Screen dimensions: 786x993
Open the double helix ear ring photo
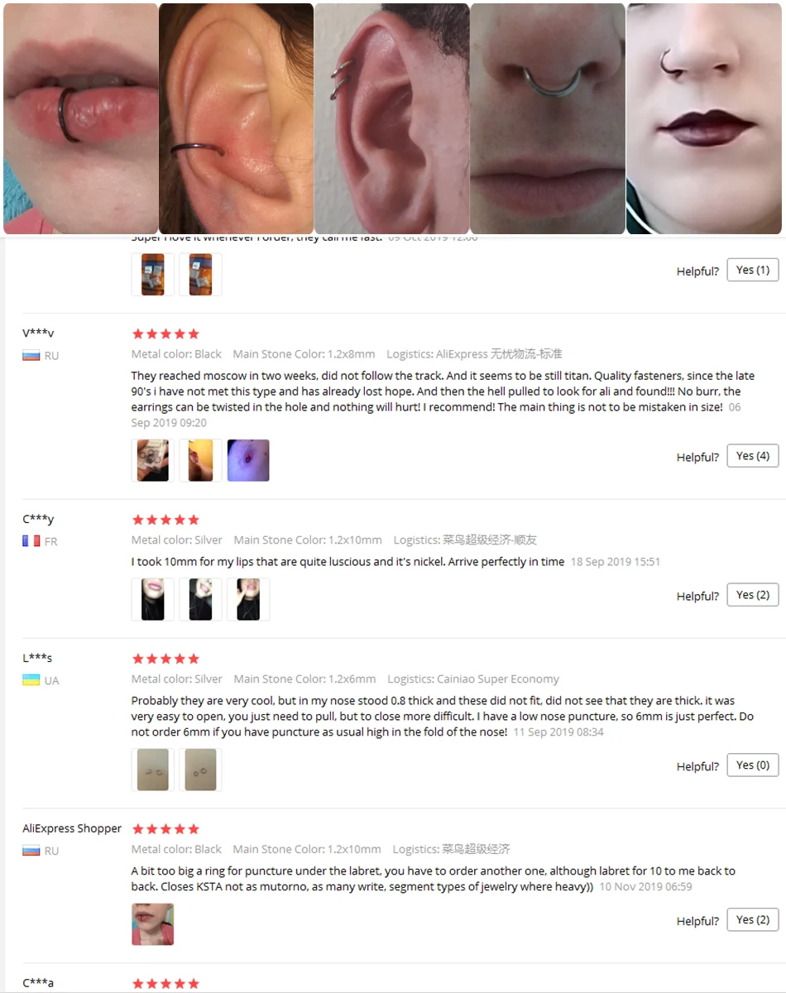391,118
